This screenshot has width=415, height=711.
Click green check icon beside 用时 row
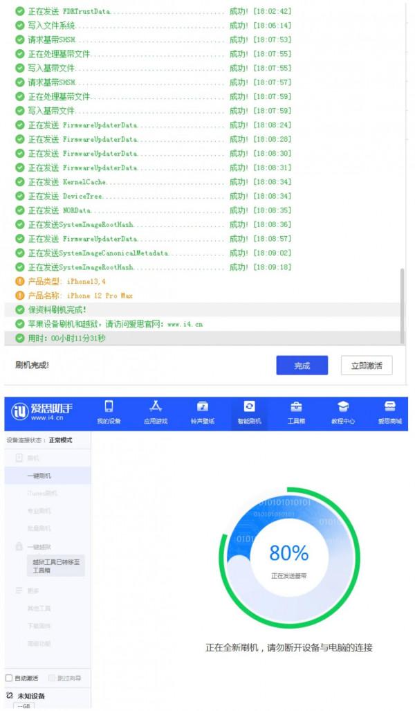tap(19, 339)
